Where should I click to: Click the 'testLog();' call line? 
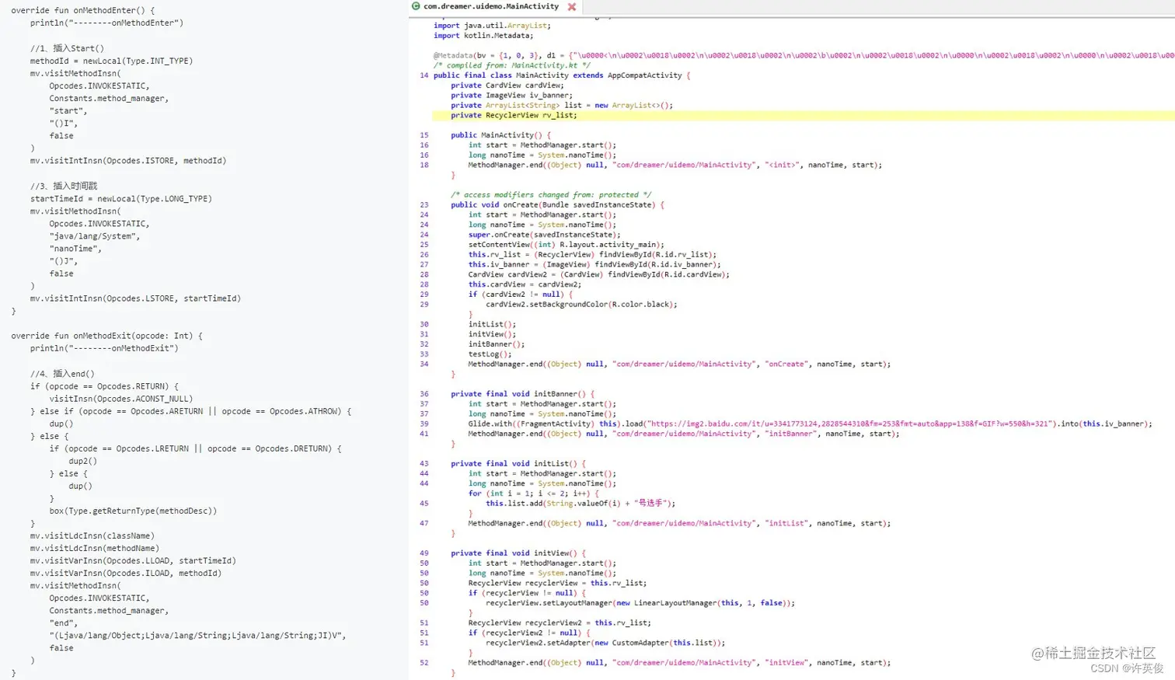[x=490, y=354]
